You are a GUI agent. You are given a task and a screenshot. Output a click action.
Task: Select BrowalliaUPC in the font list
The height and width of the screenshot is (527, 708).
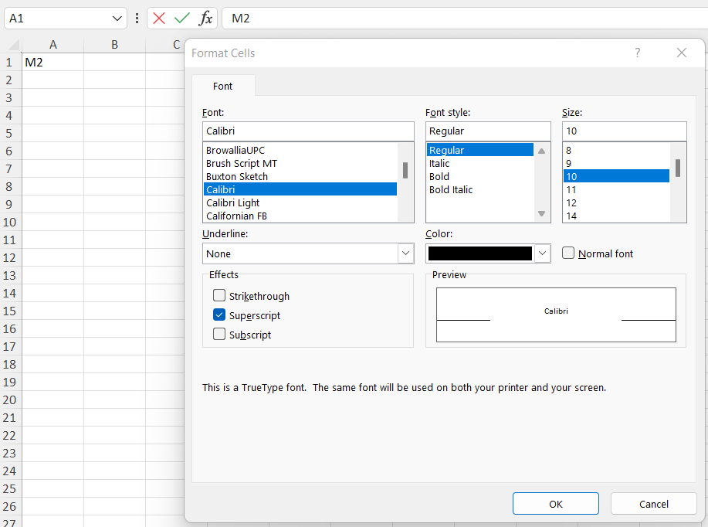tap(300, 150)
